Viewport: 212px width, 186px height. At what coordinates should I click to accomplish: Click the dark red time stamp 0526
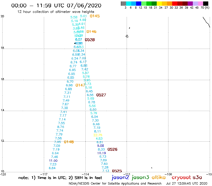(112, 149)
